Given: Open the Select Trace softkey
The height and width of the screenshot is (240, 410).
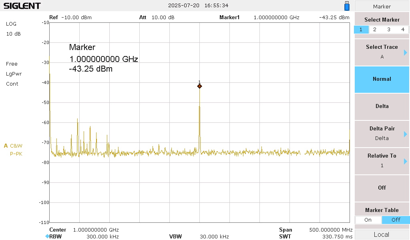Looking at the screenshot, I should click(x=382, y=52).
